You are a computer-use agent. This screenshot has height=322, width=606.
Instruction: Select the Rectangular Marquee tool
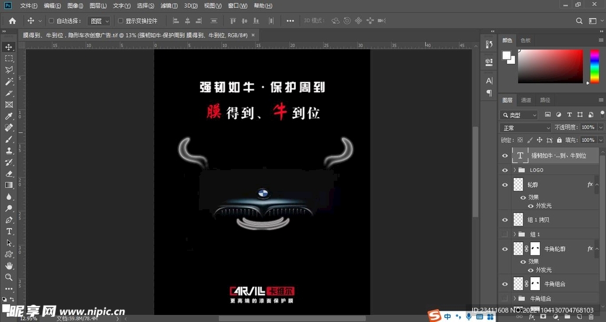(x=8, y=58)
